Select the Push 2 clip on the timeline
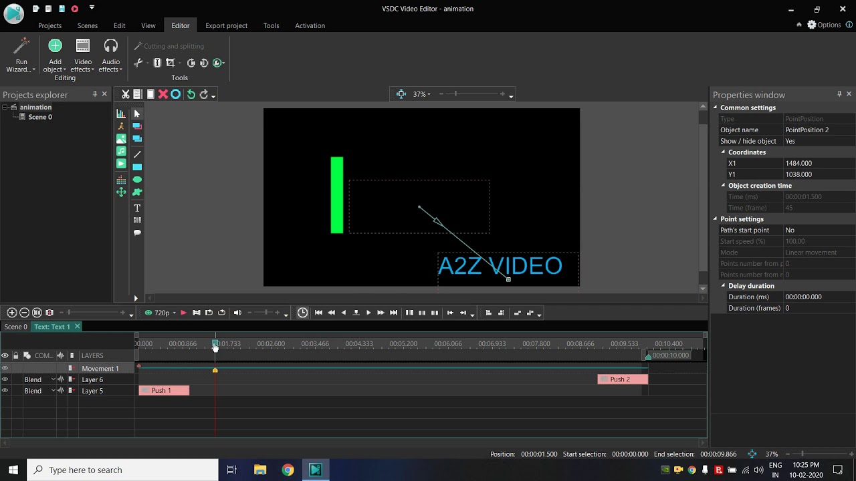The height and width of the screenshot is (481, 856). [x=623, y=379]
